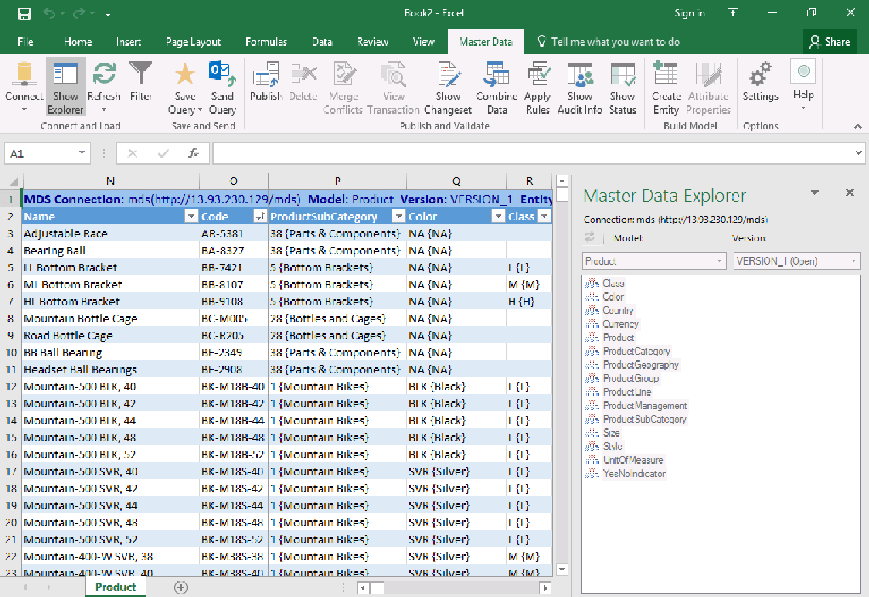The image size is (869, 597).
Task: Switch to the Review tab
Action: click(373, 41)
